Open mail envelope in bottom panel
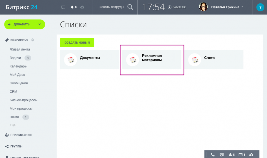267x158 pixels. [240, 155]
